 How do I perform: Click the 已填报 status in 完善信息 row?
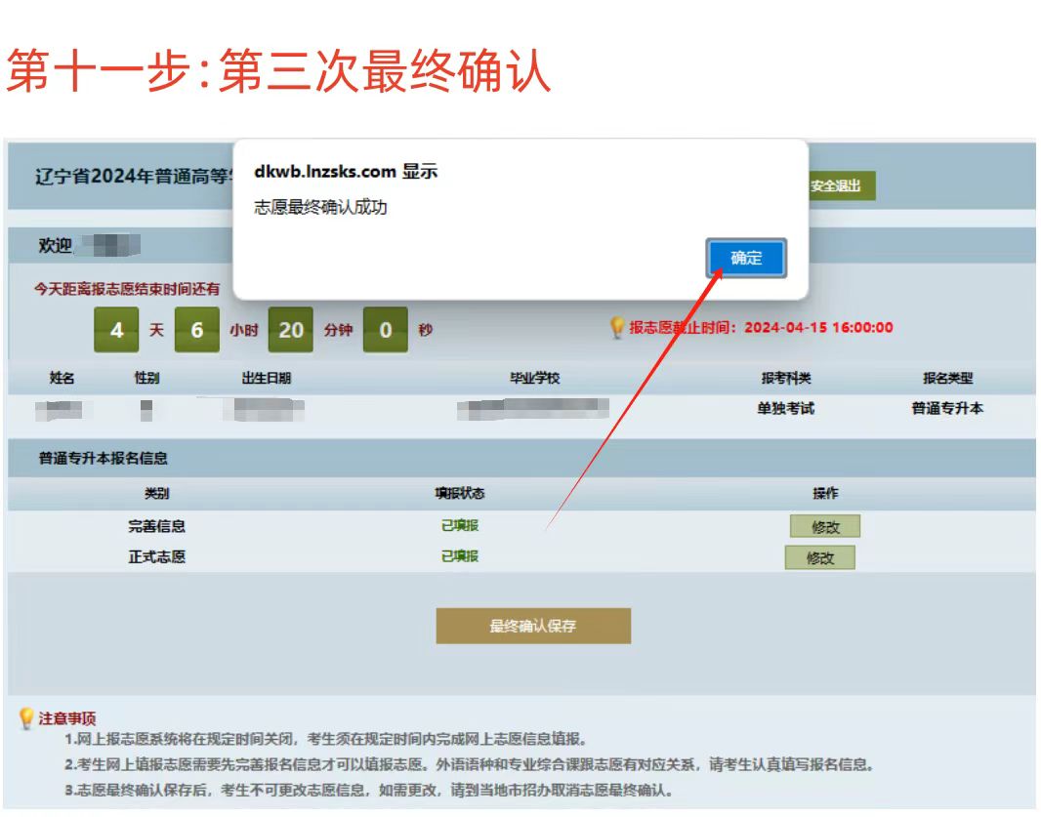[460, 526]
